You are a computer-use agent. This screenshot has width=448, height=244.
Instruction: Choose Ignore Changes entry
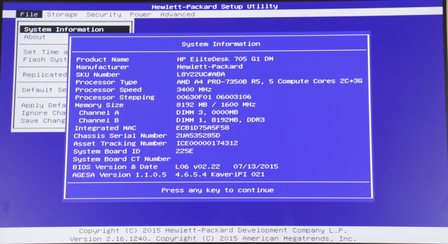tap(43, 113)
